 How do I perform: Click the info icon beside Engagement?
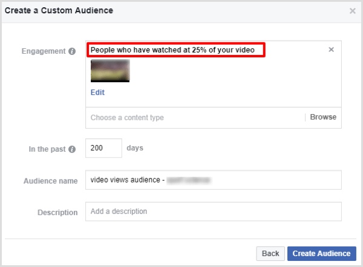point(72,51)
